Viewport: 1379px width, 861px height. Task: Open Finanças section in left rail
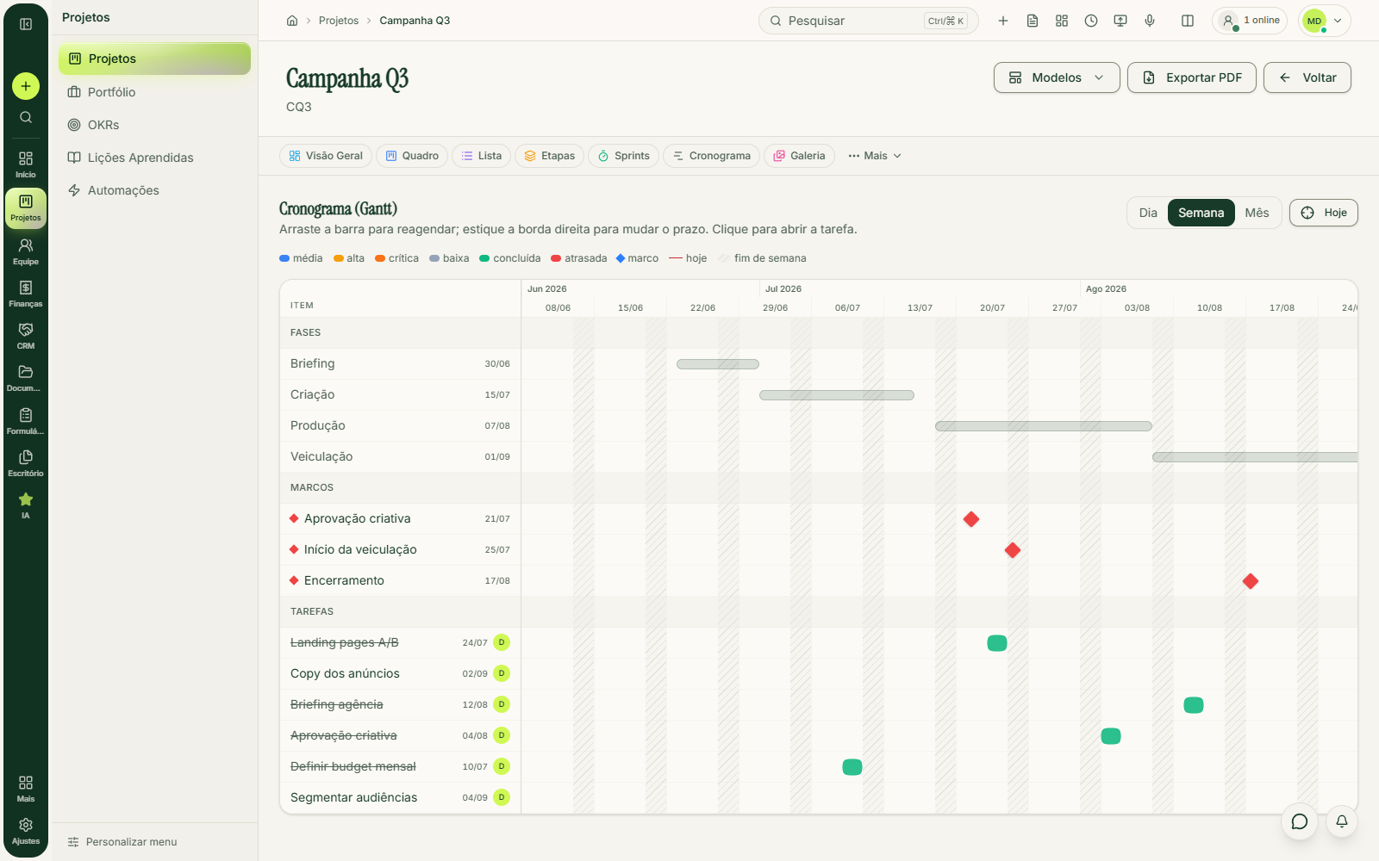[x=26, y=294]
